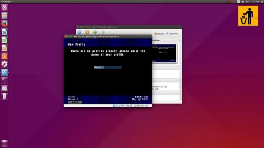Open LibreOffice Writer from the launcher
This screenshot has height=148, width=264.
click(5, 32)
